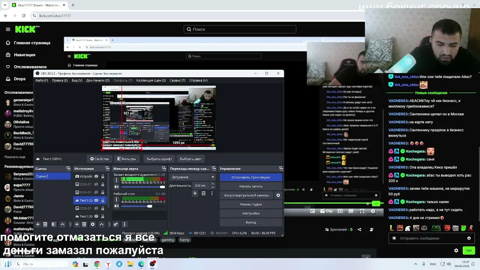Open transition properties three-dot menu
The width and height of the screenshot is (480, 270).
[x=212, y=193]
